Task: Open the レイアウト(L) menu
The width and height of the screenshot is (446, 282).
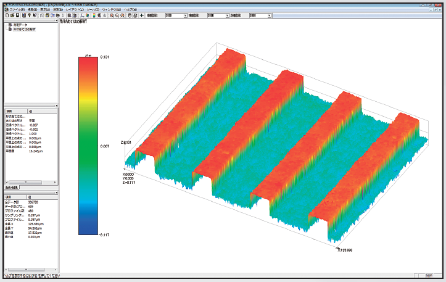Action: 75,9
